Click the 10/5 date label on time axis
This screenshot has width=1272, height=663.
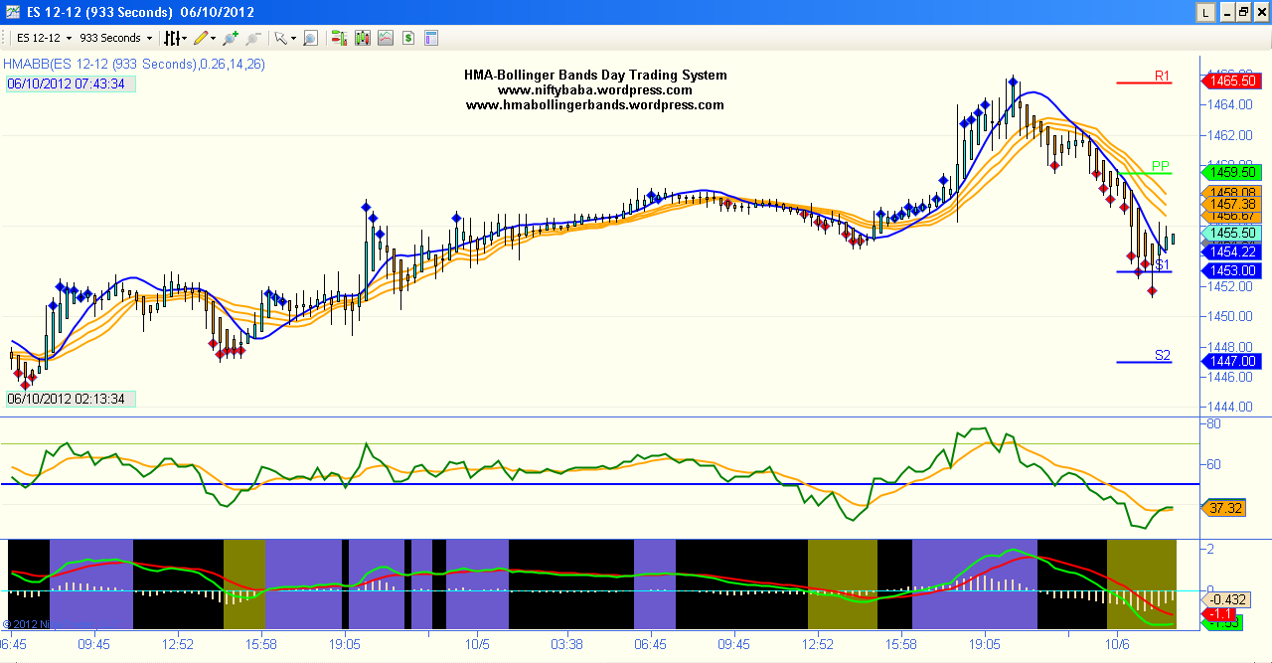pos(478,644)
